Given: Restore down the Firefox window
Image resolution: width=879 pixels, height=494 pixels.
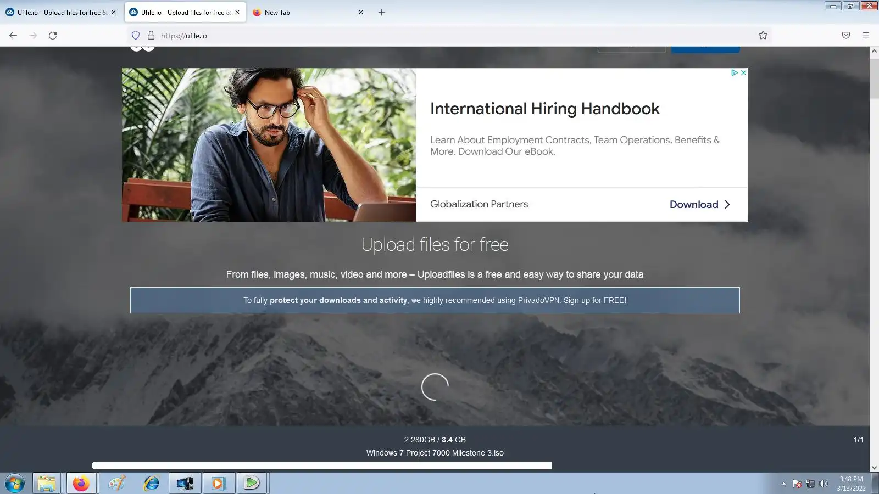Looking at the screenshot, I should tap(850, 6).
